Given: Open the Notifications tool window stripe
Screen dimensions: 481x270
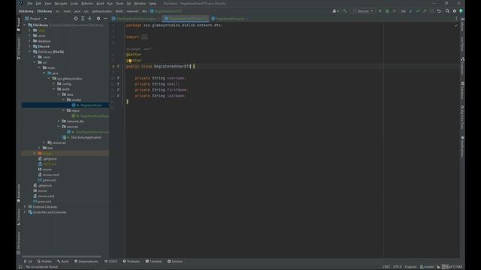Looking at the screenshot, I should point(462,146).
